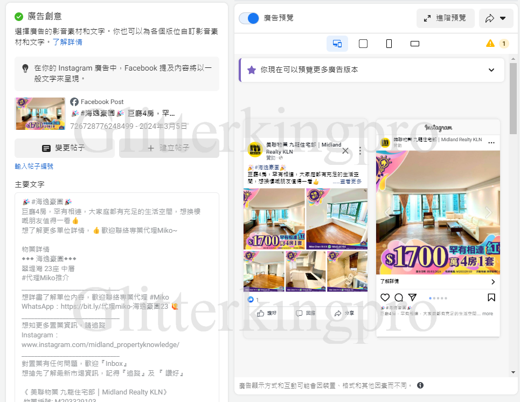Click the yellow warning triangle icon
Image resolution: width=520 pixels, height=402 pixels.
[x=490, y=44]
